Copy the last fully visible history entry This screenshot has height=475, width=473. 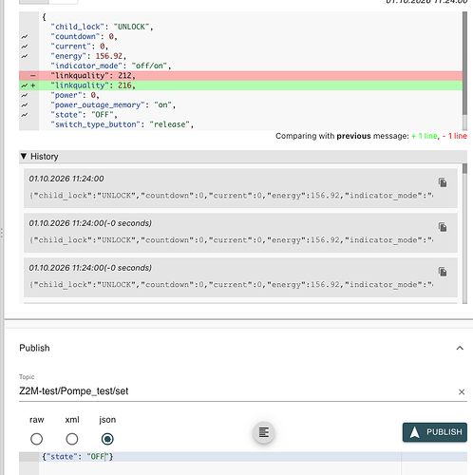tap(443, 272)
